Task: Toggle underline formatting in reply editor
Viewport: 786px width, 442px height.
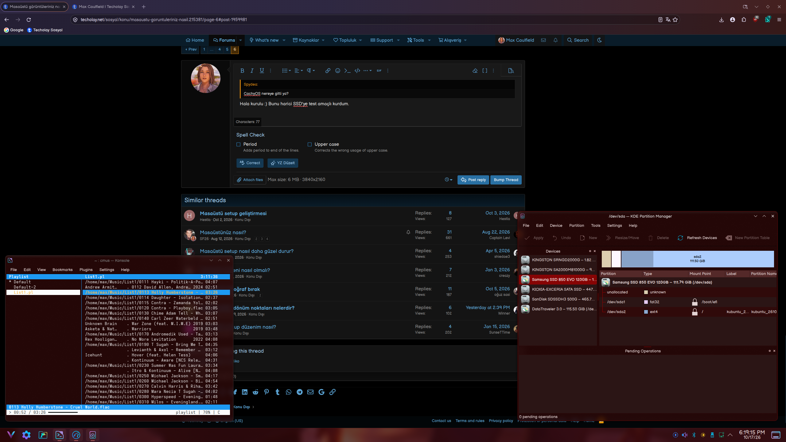Action: point(262,71)
